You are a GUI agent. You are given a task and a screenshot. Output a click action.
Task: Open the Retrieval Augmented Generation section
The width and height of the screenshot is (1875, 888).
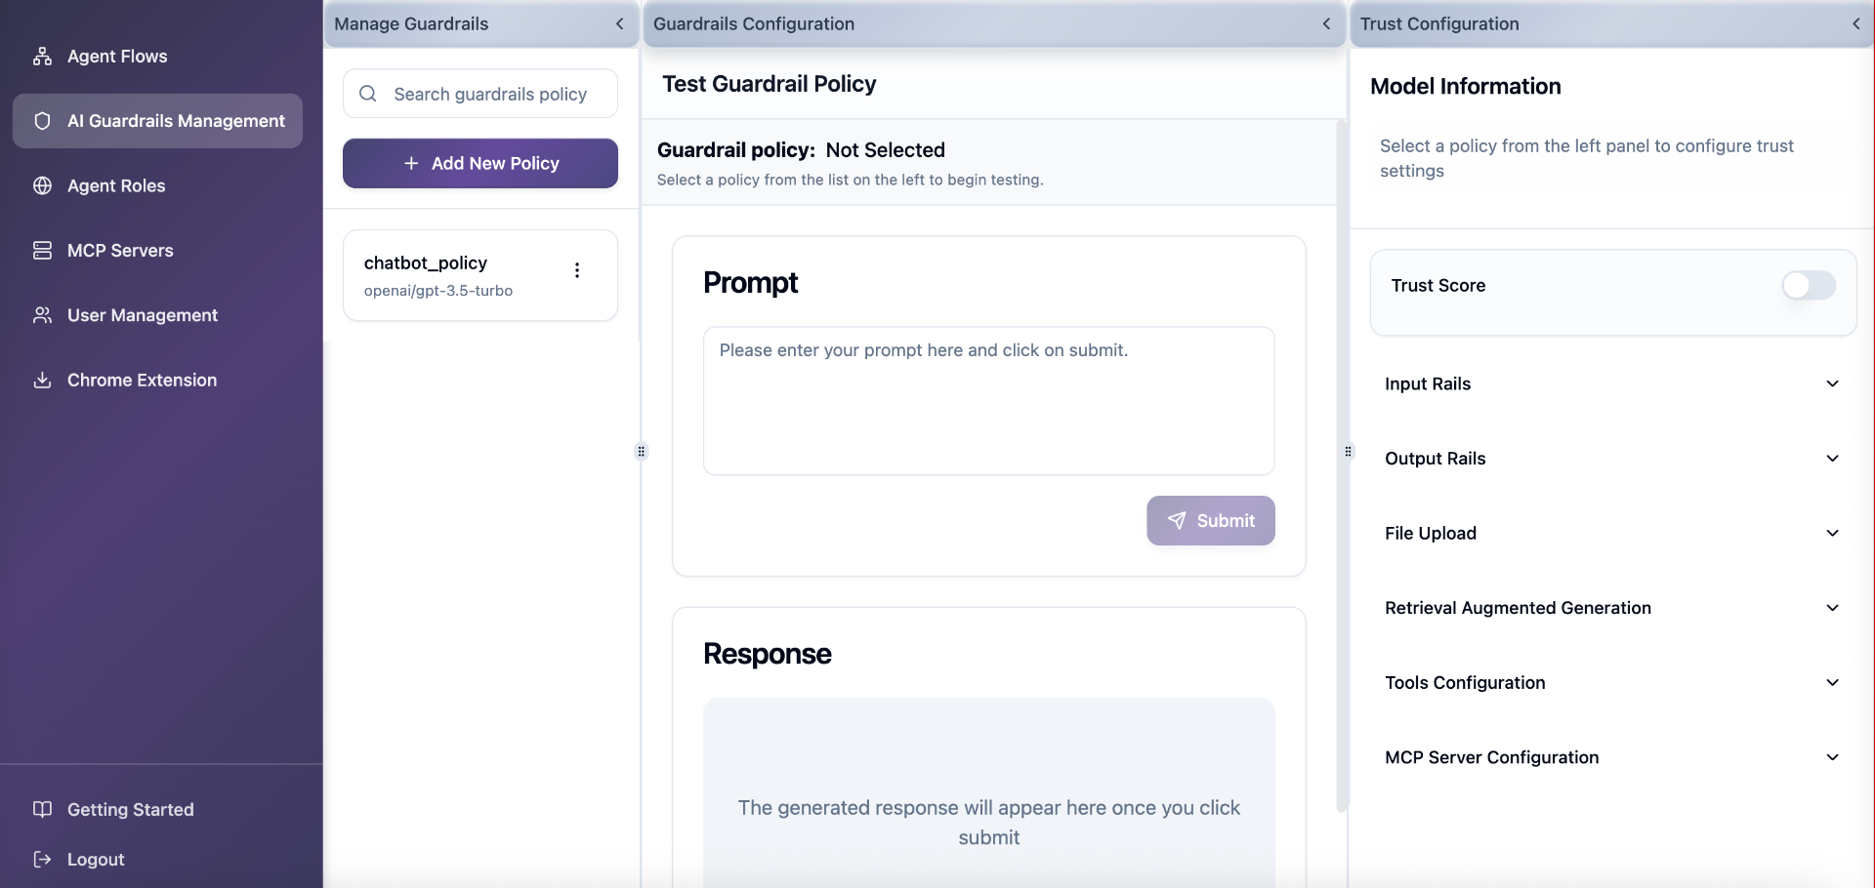pyautogui.click(x=1833, y=607)
